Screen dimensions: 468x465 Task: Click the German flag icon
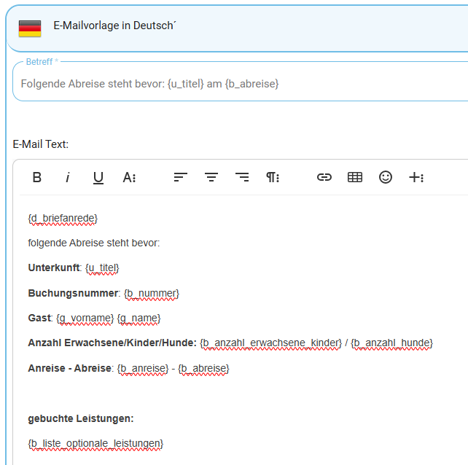click(x=30, y=28)
